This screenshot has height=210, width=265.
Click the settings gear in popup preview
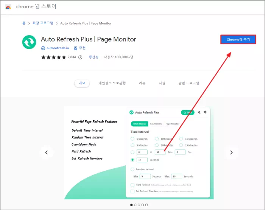[205, 112]
